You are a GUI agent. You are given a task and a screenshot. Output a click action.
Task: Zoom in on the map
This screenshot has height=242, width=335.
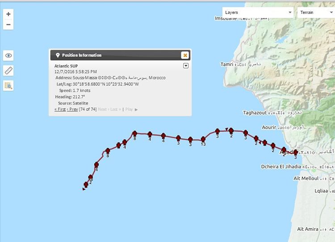(8, 14)
